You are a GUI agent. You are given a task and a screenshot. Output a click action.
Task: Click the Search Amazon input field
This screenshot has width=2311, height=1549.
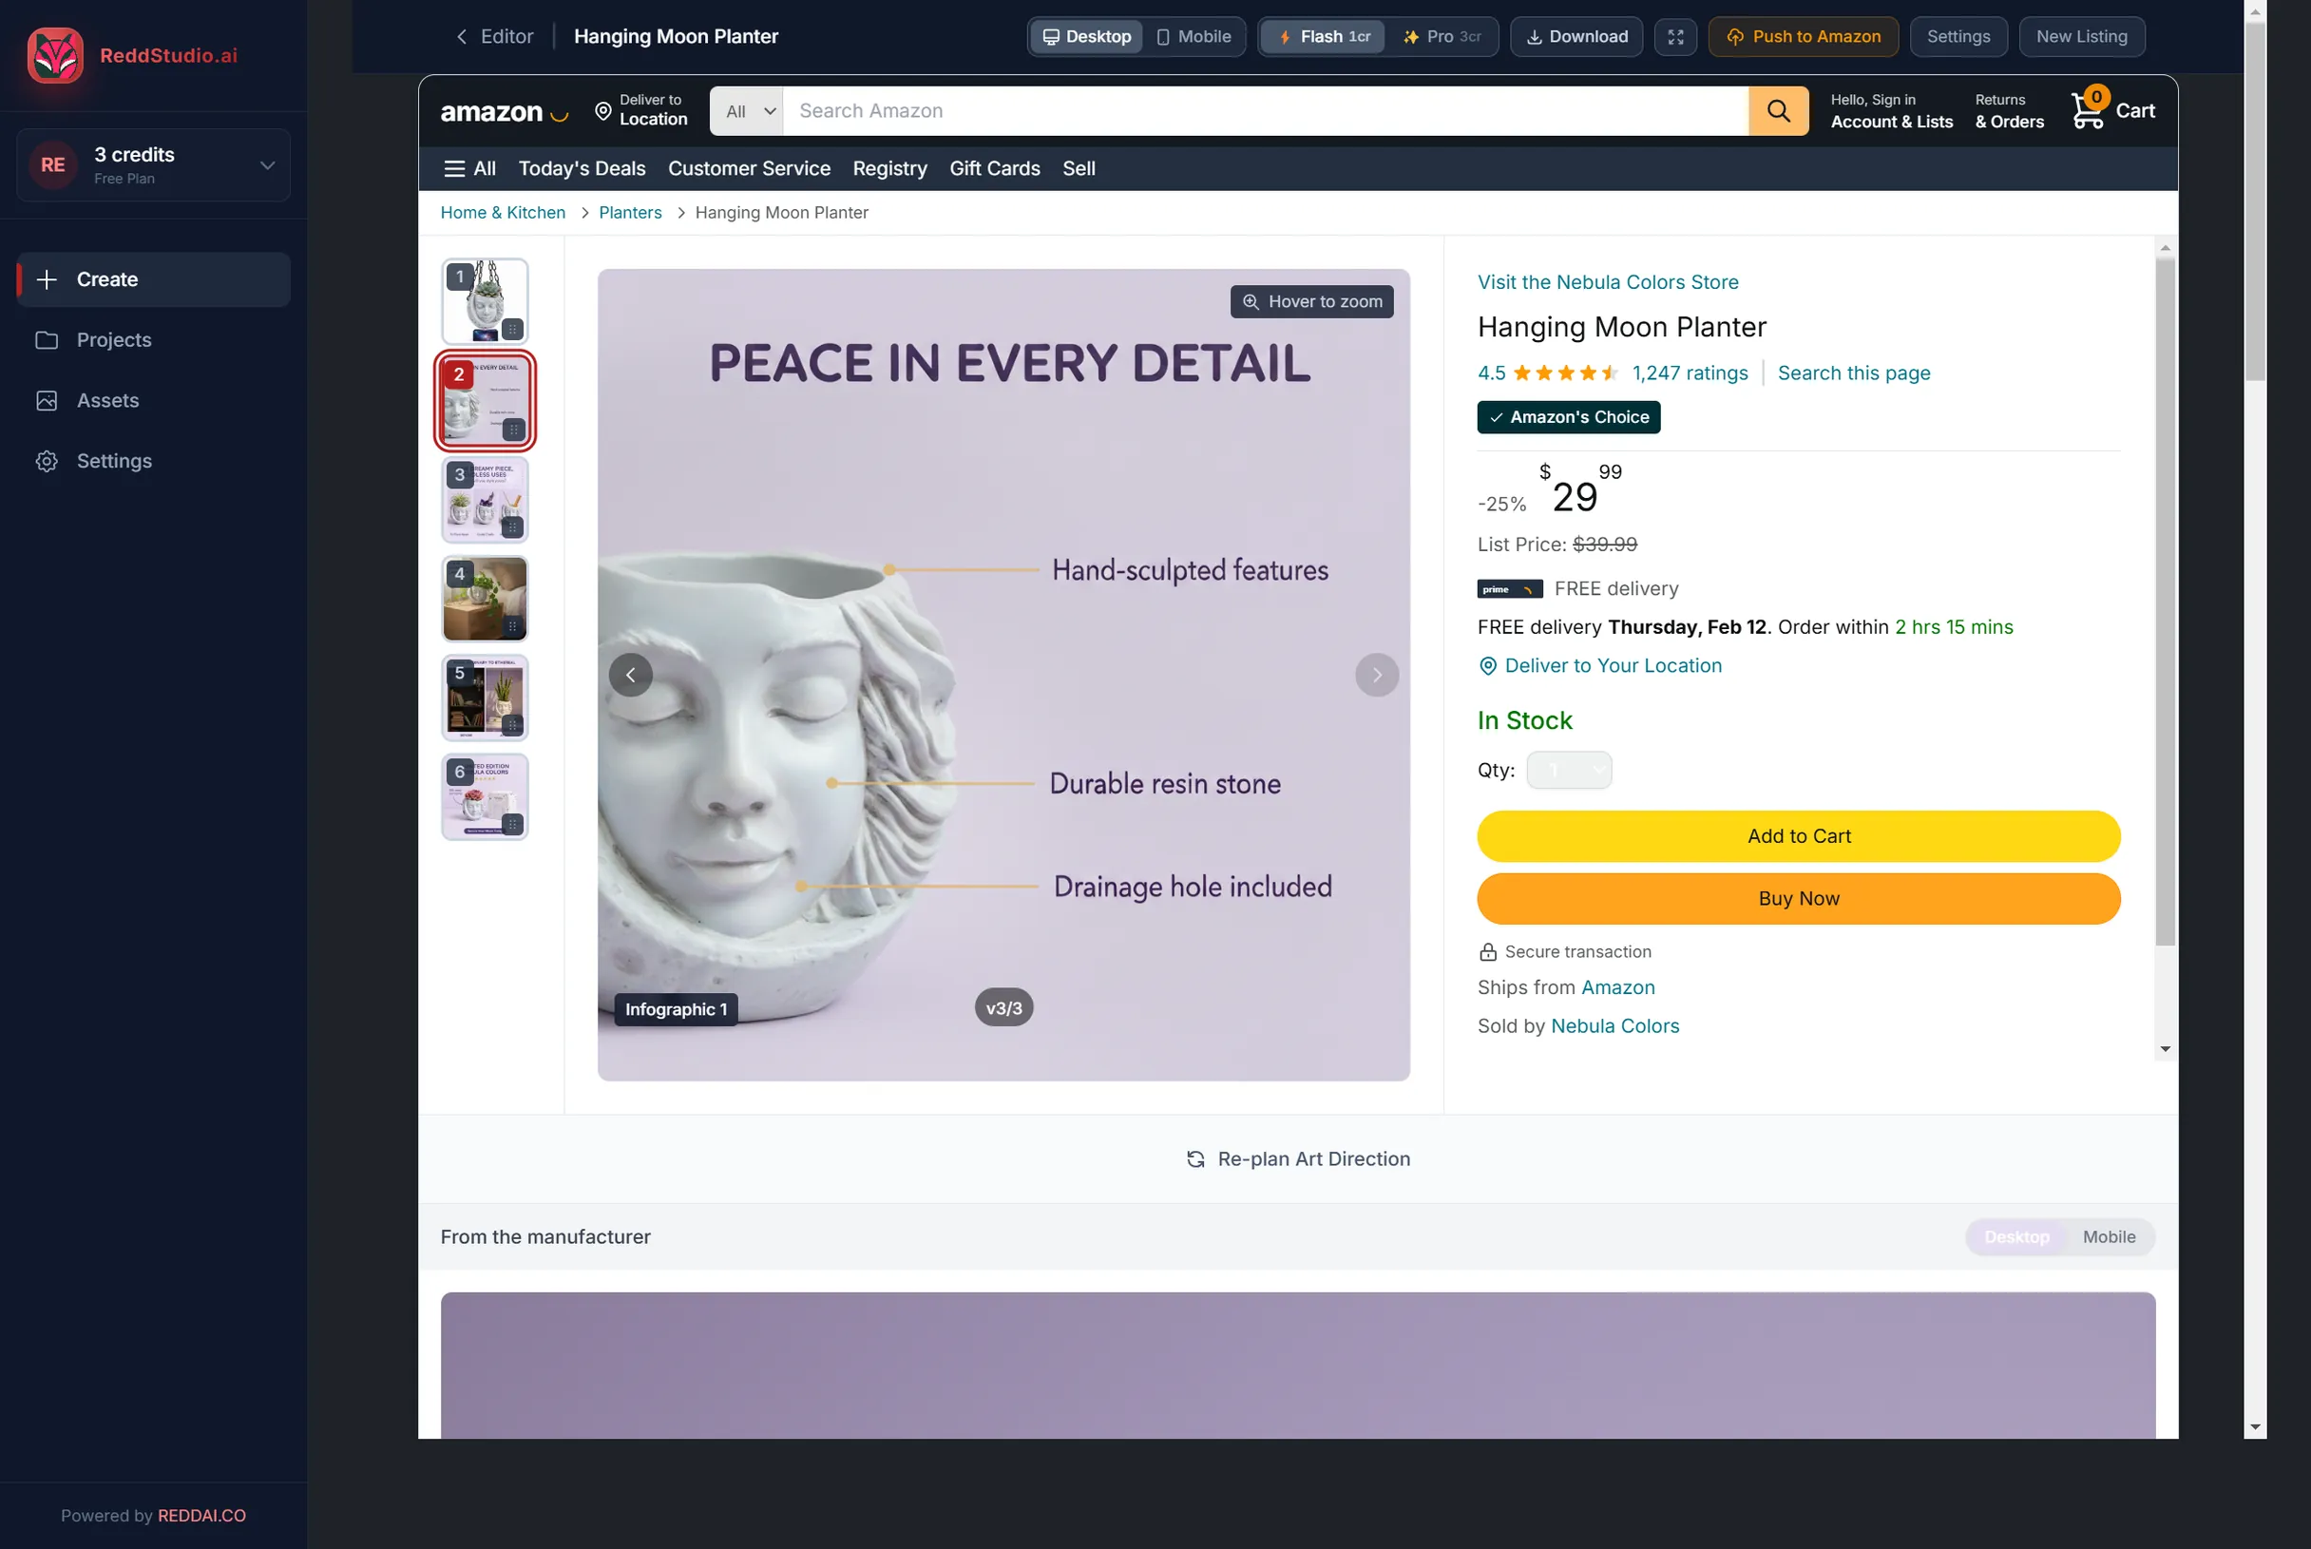(x=1265, y=110)
